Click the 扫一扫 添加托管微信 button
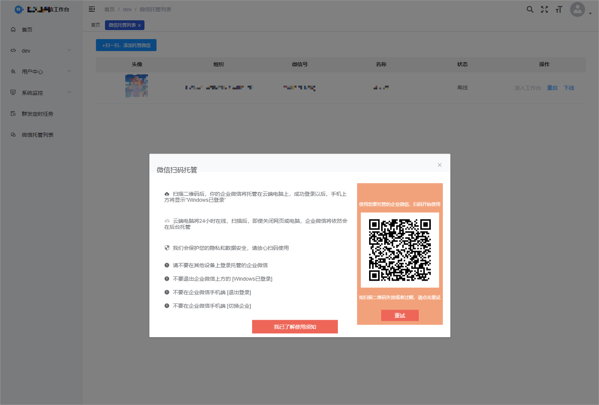The image size is (599, 405). pos(126,45)
